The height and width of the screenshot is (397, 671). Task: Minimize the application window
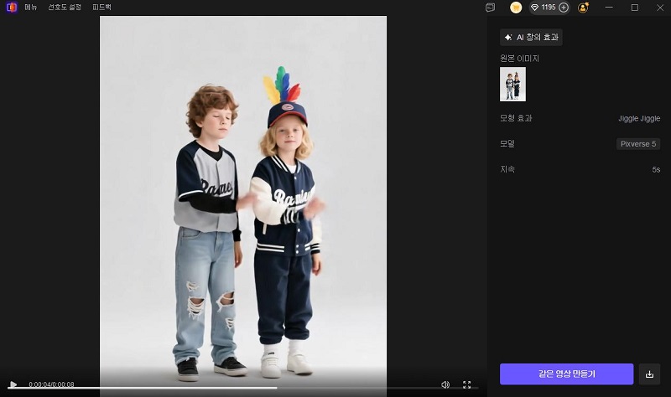click(609, 8)
